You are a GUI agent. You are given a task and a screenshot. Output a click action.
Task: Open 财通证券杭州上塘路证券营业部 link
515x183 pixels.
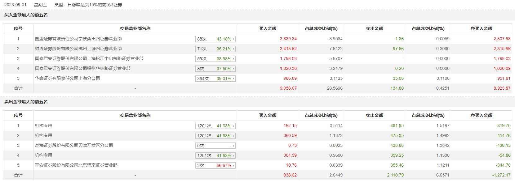point(78,49)
